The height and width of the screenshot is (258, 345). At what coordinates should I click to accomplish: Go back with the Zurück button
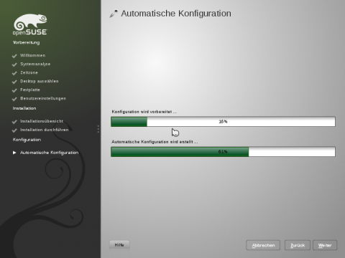(x=298, y=245)
